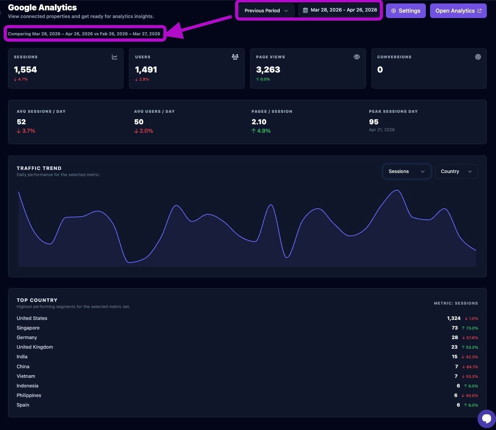Click the Top Country heading
496x430 pixels.
37,300
